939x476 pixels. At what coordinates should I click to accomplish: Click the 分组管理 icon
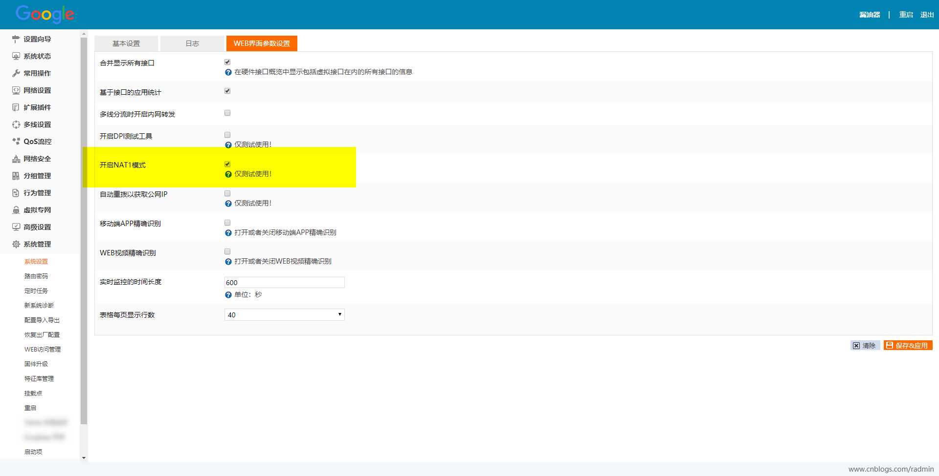[x=16, y=176]
